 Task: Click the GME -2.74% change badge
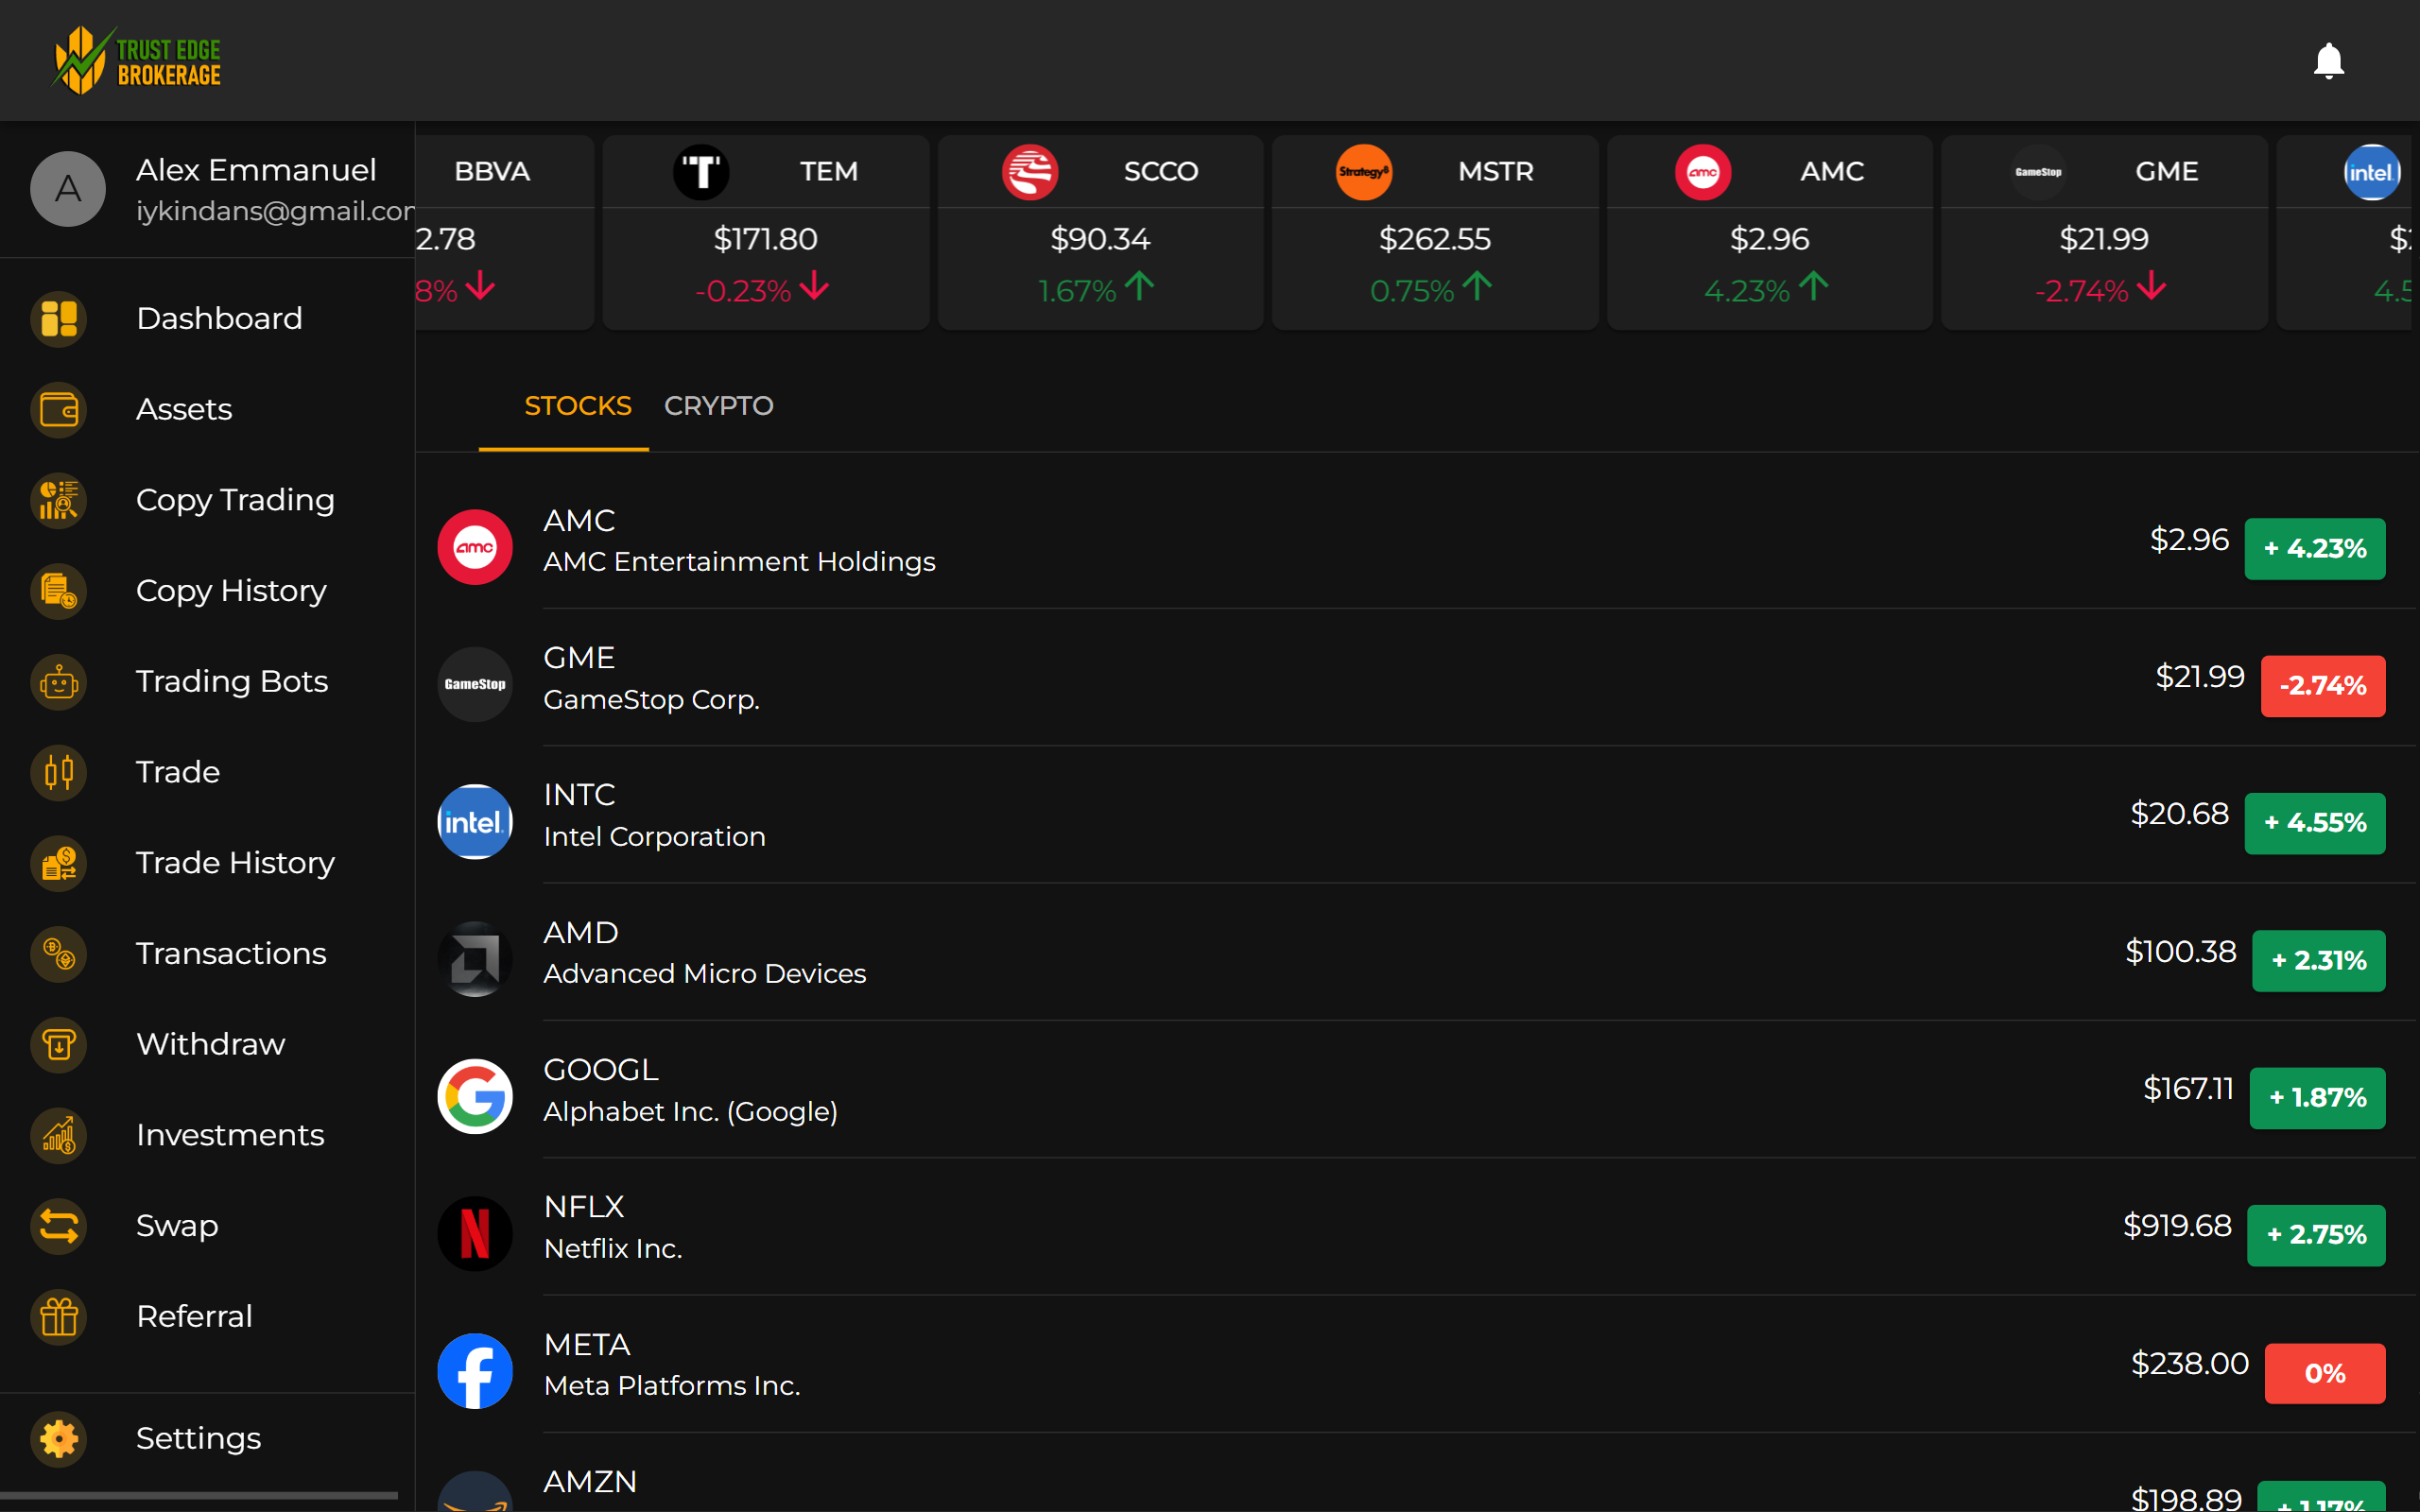point(2323,686)
